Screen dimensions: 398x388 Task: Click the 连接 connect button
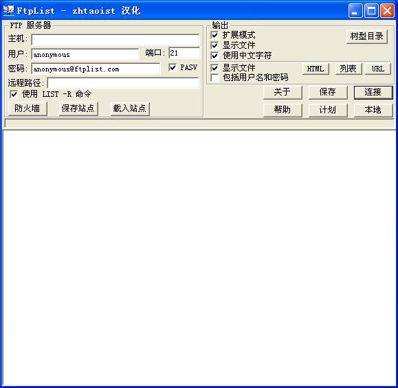coord(373,92)
